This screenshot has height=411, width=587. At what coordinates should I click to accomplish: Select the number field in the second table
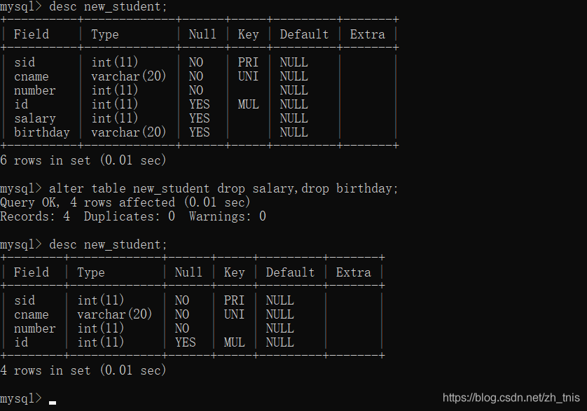point(35,328)
